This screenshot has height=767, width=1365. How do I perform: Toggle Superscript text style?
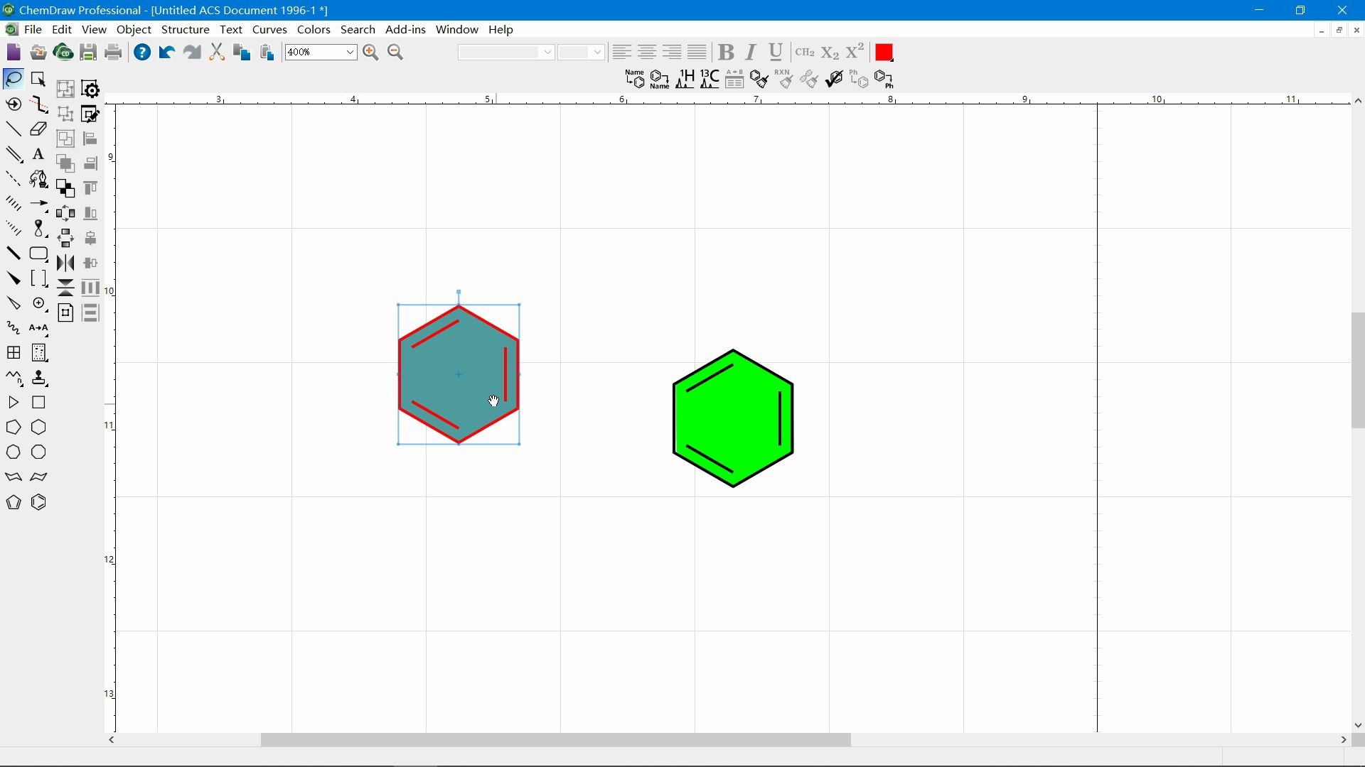point(855,51)
